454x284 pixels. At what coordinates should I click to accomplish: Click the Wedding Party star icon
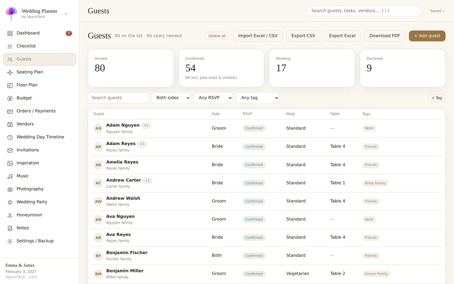10,202
